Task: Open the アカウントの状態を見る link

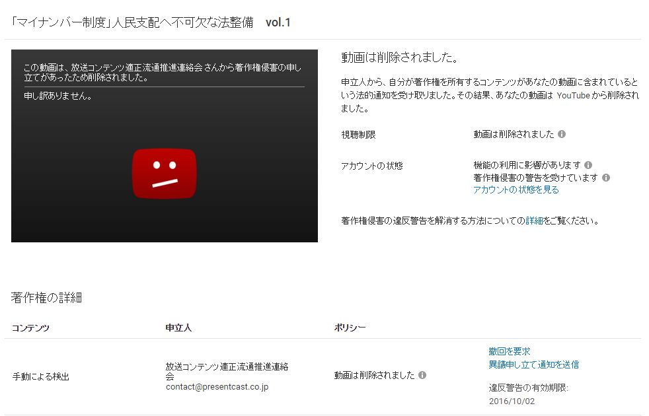Action: click(x=516, y=190)
